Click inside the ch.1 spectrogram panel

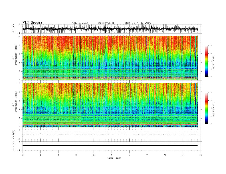(x=110, y=58)
